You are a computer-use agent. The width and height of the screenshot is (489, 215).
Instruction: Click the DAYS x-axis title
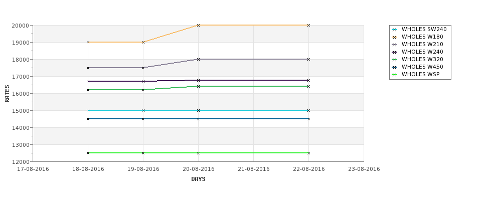(198, 179)
